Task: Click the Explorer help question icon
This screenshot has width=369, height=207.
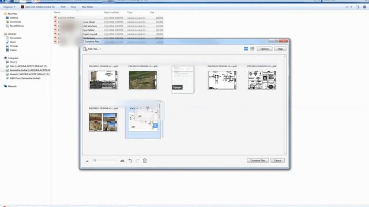Action: (x=364, y=7)
